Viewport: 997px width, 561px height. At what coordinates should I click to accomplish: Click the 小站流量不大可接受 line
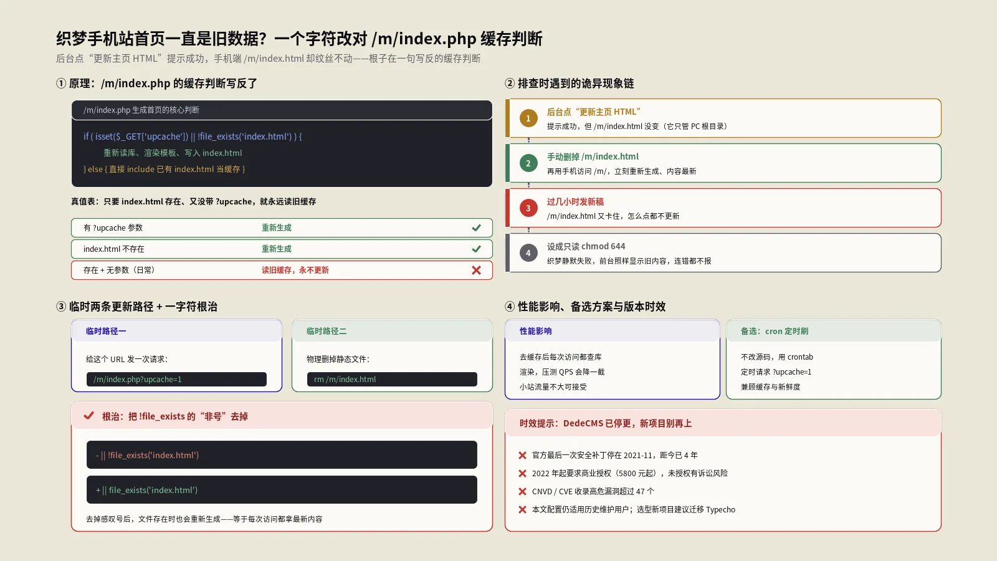pos(553,386)
